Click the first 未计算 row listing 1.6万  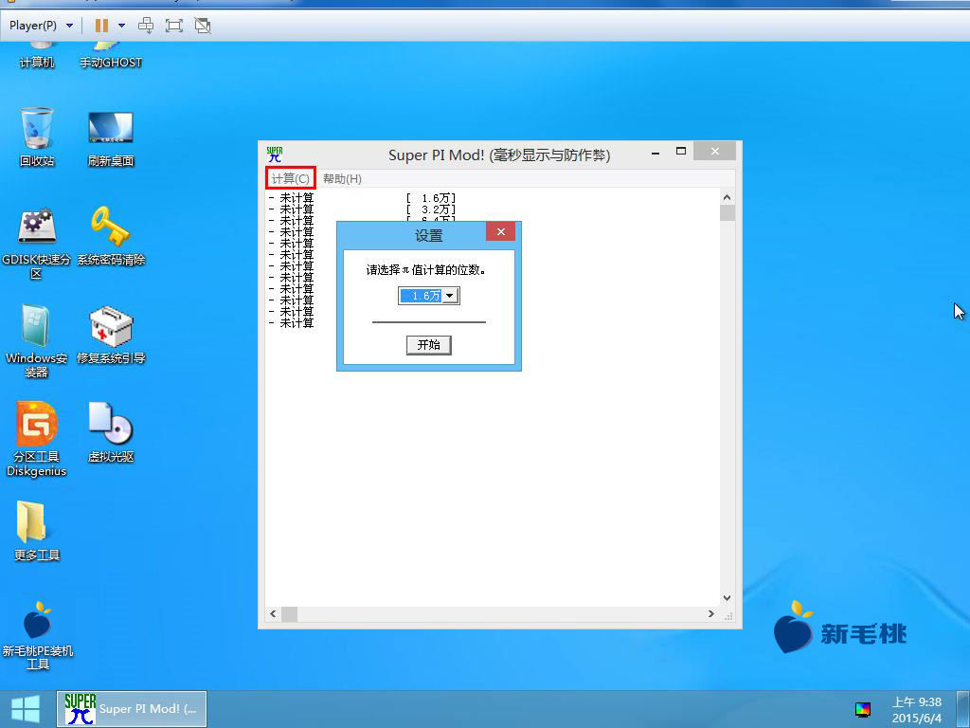pos(363,198)
